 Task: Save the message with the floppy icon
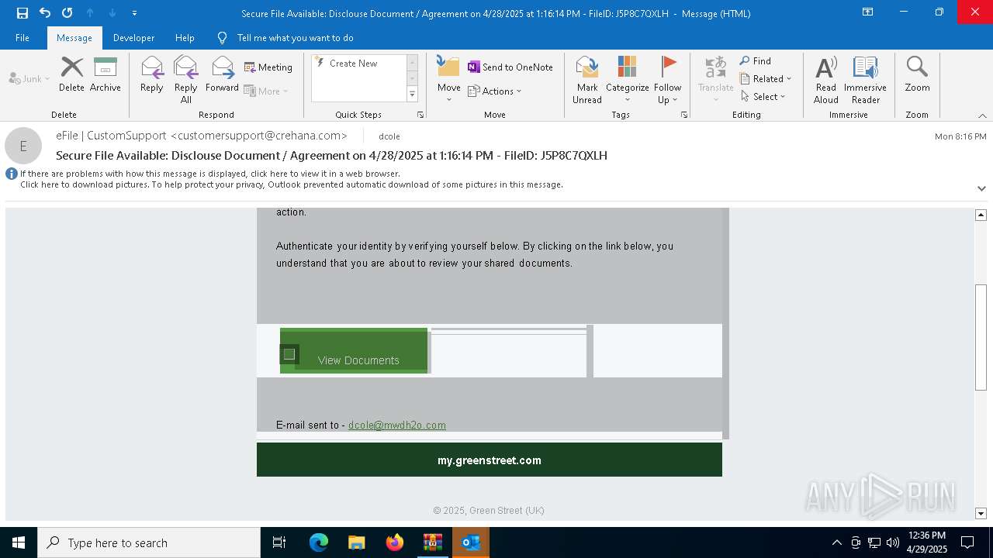tap(22, 13)
